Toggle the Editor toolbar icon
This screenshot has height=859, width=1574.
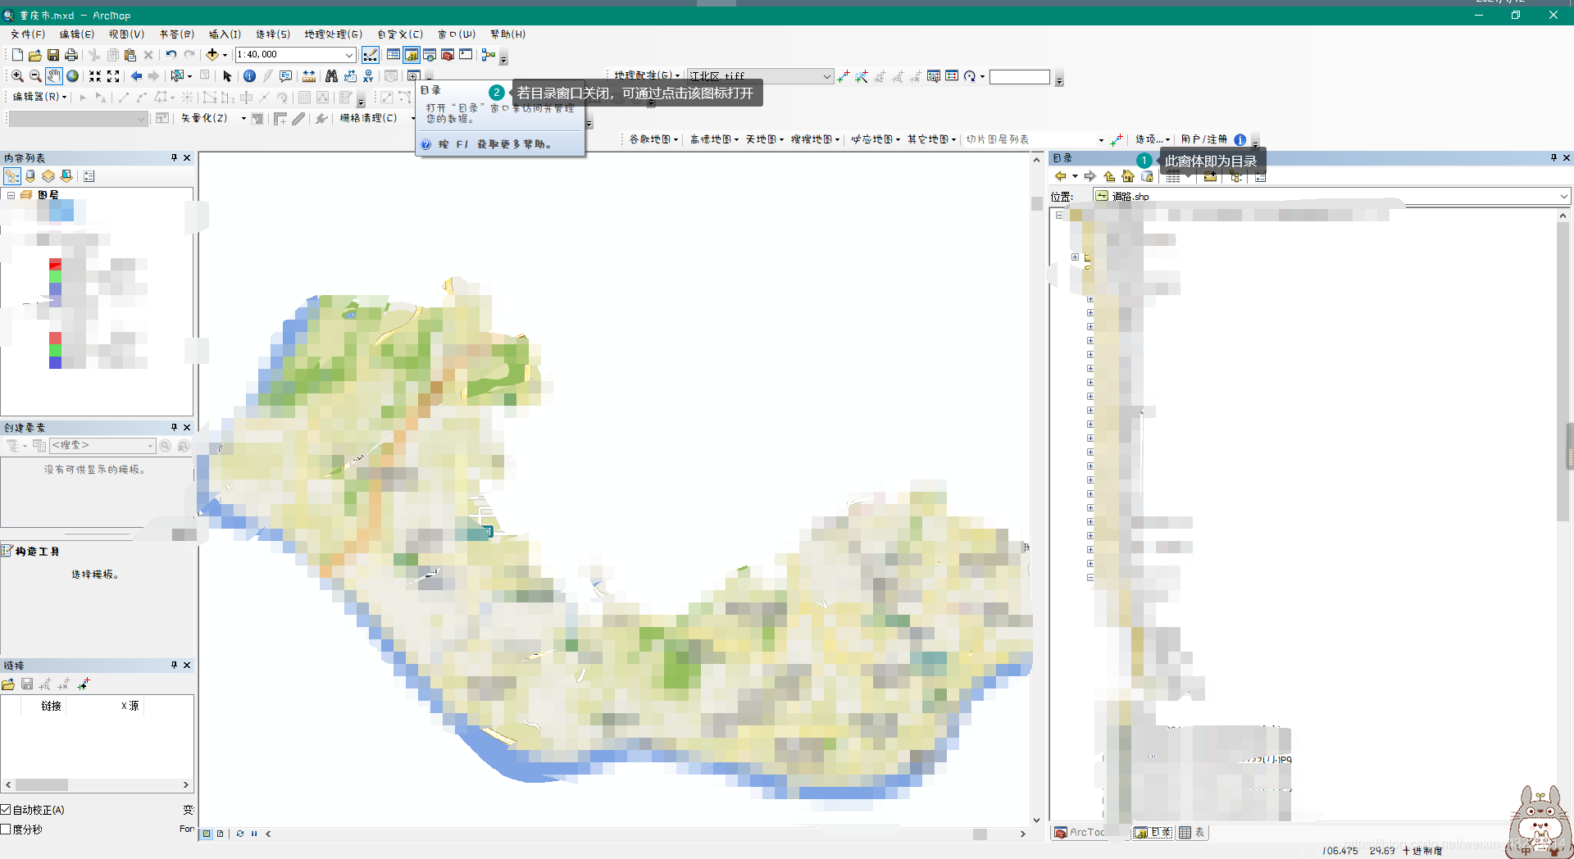click(371, 55)
